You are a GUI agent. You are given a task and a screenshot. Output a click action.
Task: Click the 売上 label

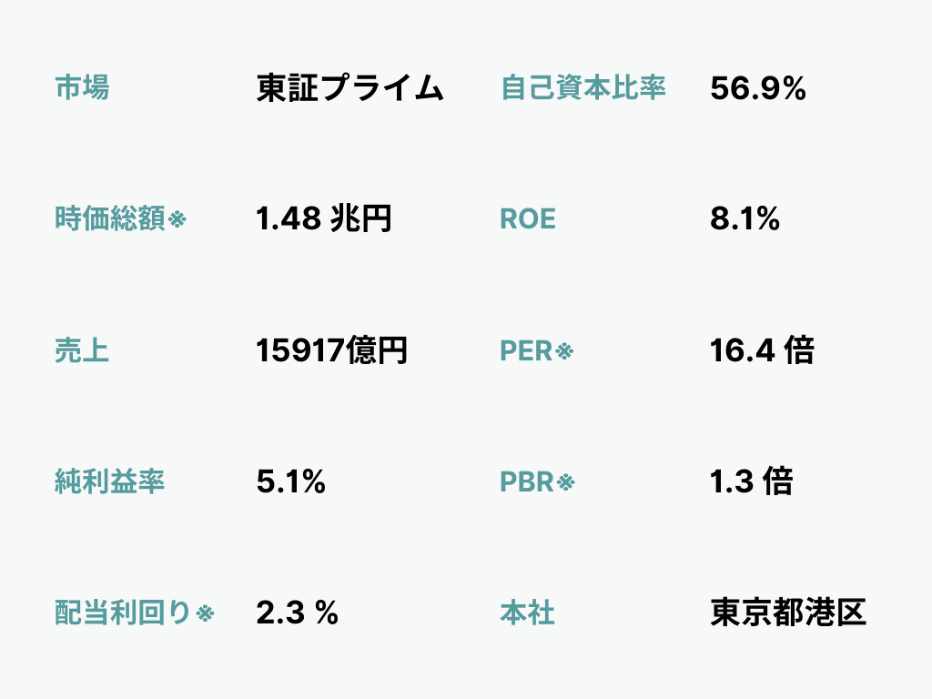pyautogui.click(x=82, y=350)
